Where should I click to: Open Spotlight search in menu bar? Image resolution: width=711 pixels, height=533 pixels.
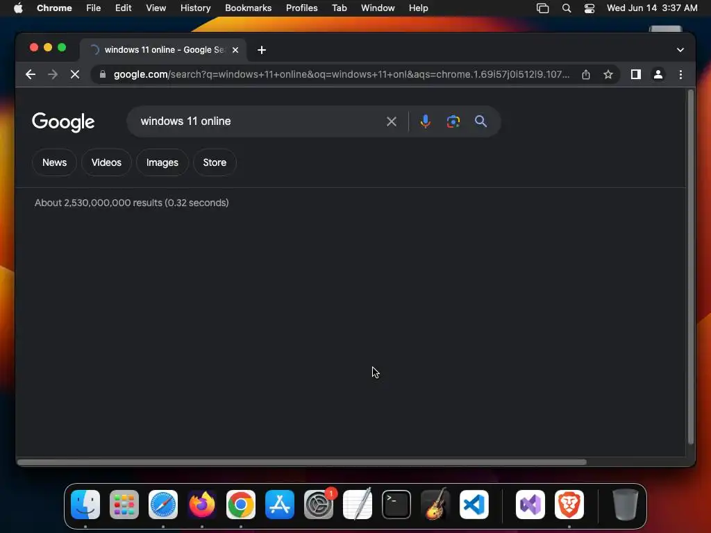coord(567,8)
